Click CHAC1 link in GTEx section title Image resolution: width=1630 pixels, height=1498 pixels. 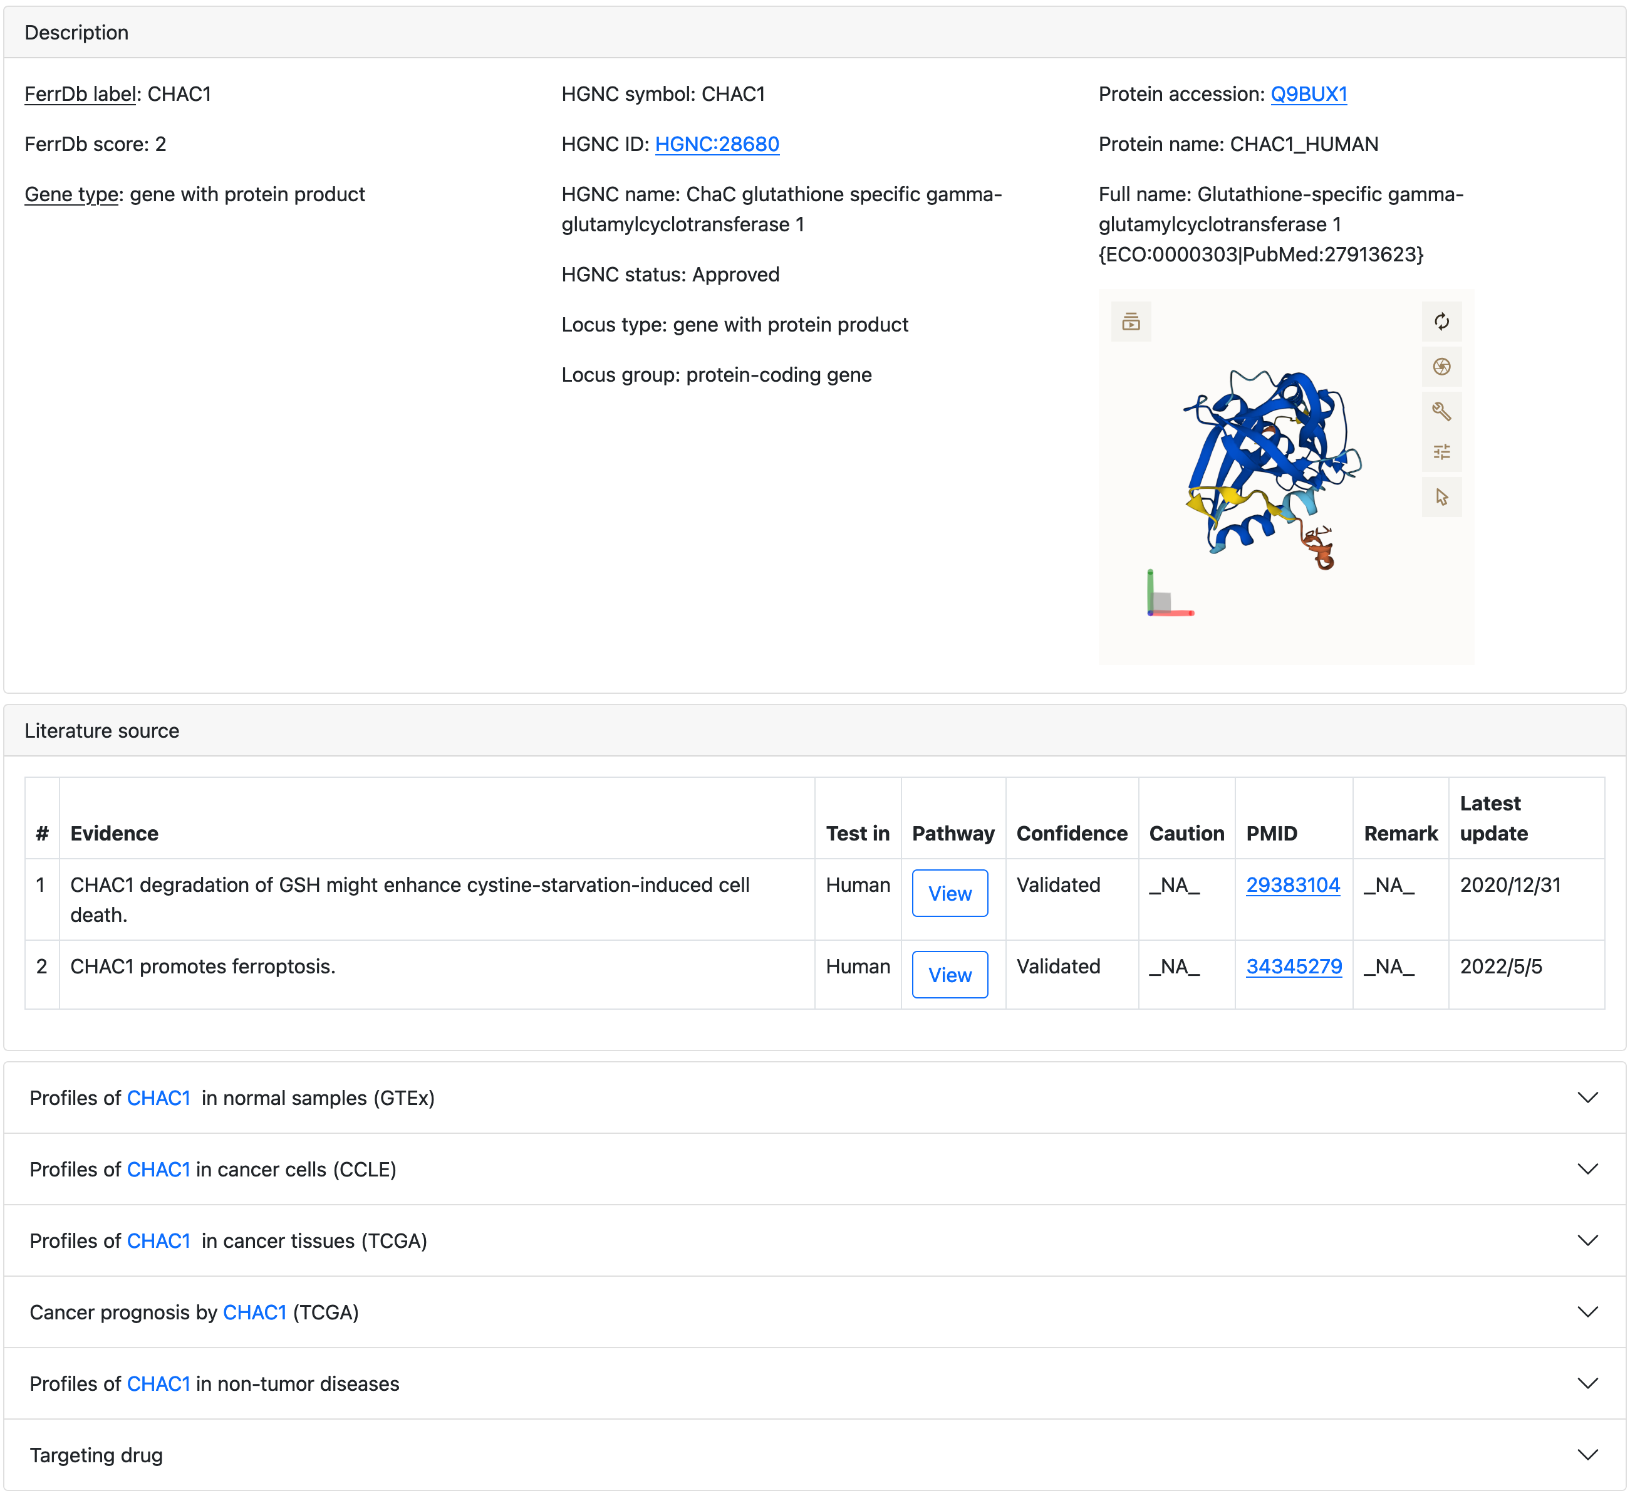point(158,1097)
